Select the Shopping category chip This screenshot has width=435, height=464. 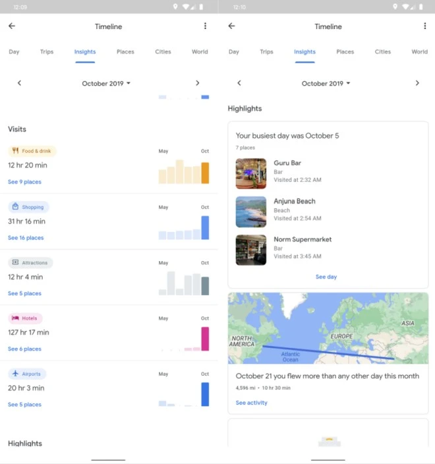28,207
